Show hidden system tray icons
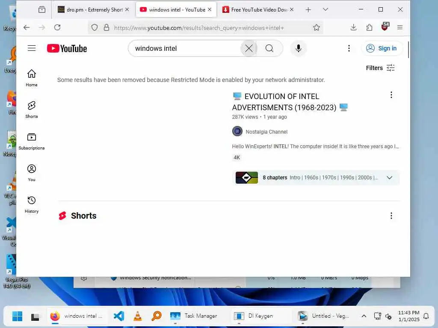This screenshot has height=328, width=438. click(x=364, y=316)
